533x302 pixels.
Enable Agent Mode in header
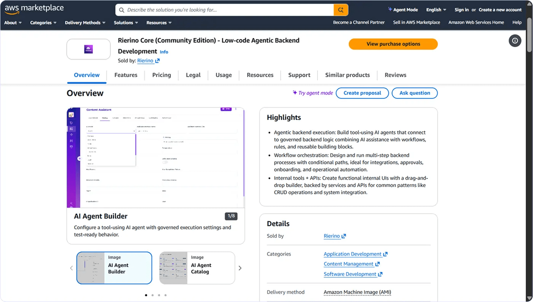(x=403, y=10)
